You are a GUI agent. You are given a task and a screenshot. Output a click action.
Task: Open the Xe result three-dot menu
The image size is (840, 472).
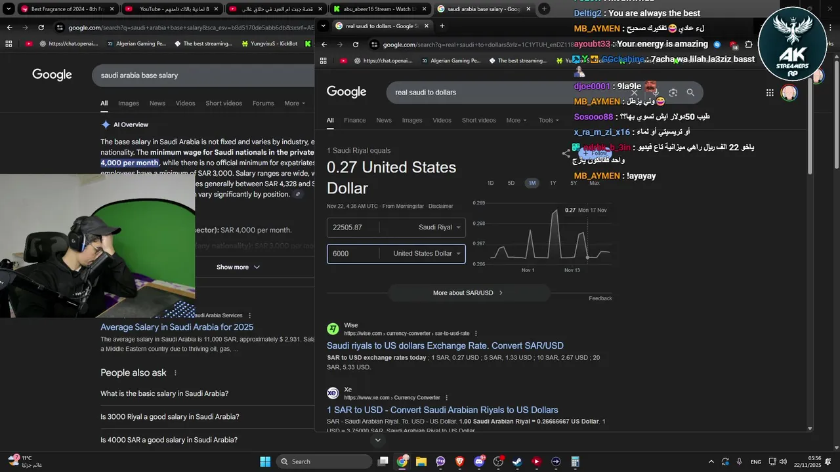[447, 397]
